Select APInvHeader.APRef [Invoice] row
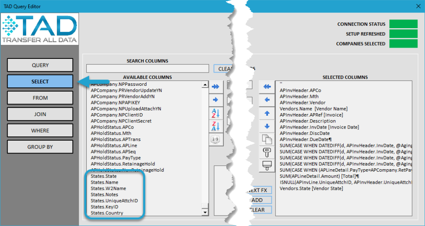This screenshot has width=425, height=226. (311, 115)
